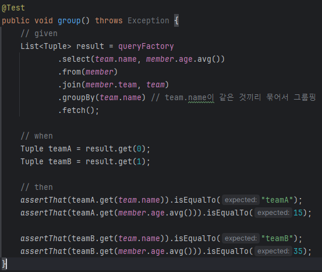
Task: Click the .groupBy(team.name) call
Action: tap(102, 98)
